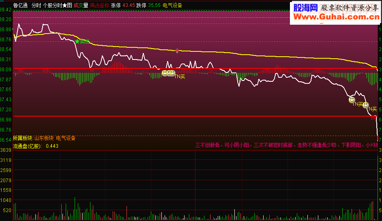Select the smiley face beside the N买 label
Viewport: 382px width, 221px height.
point(365,105)
